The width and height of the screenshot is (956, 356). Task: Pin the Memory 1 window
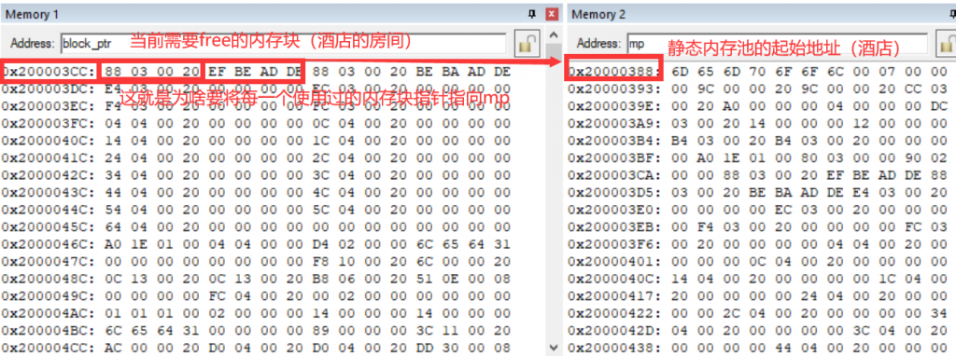coord(531,14)
